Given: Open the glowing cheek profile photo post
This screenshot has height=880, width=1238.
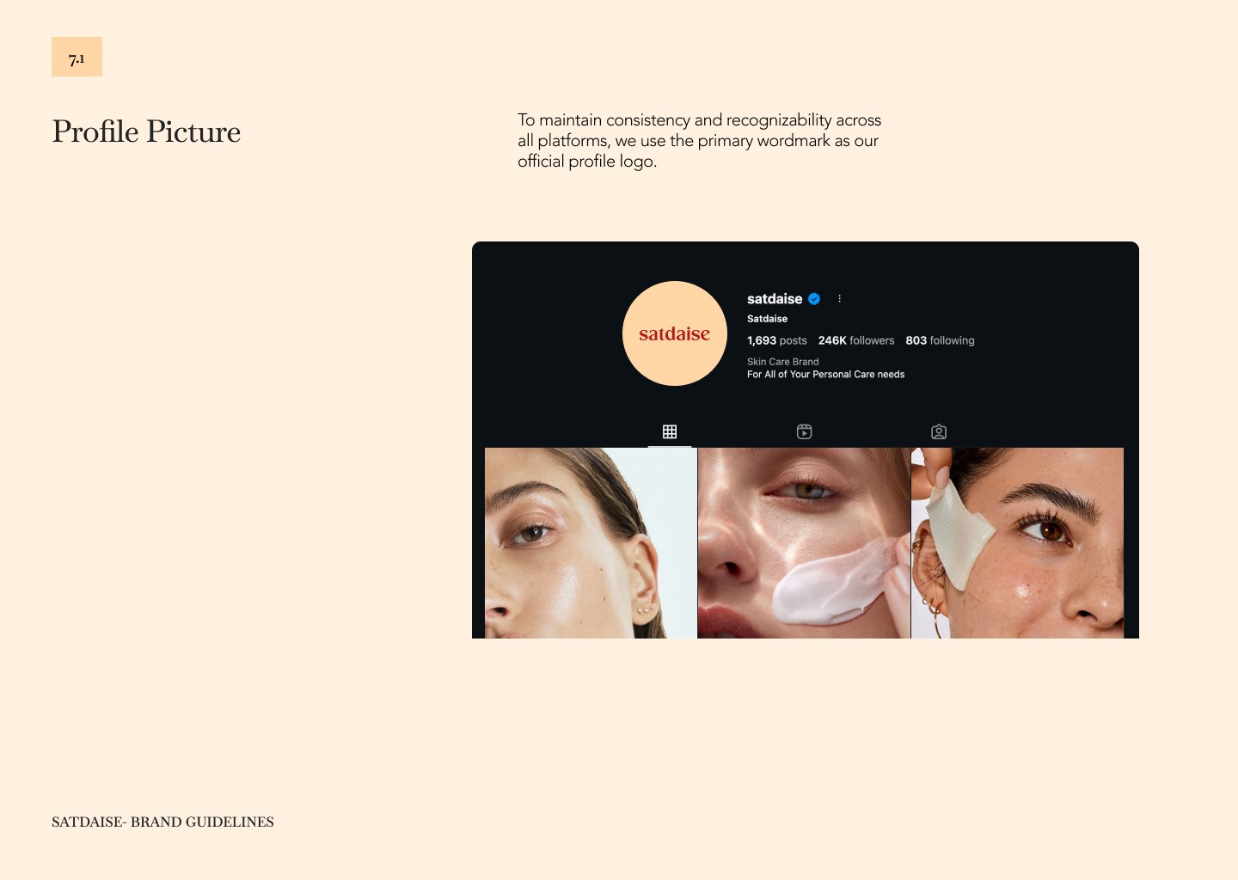Looking at the screenshot, I should 591,543.
